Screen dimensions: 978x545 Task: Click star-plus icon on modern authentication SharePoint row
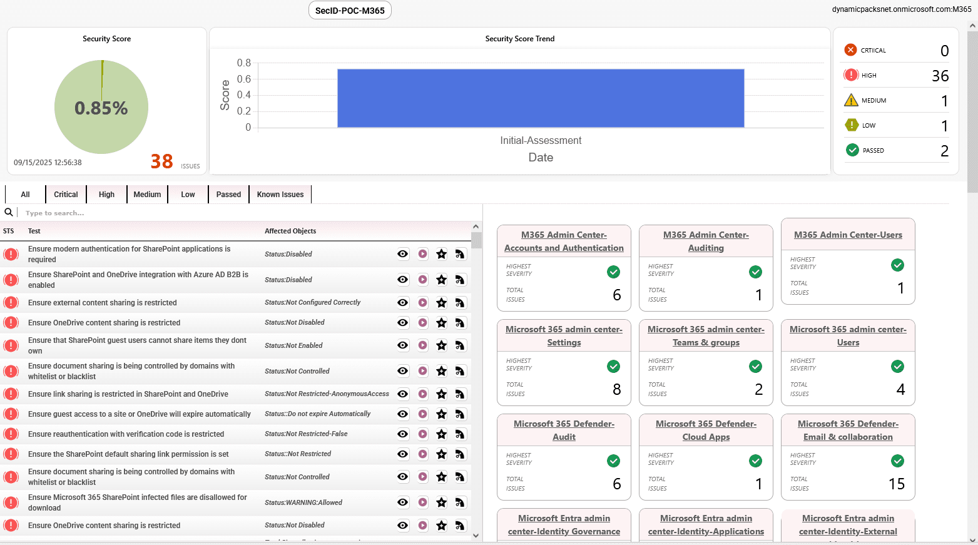click(x=442, y=254)
